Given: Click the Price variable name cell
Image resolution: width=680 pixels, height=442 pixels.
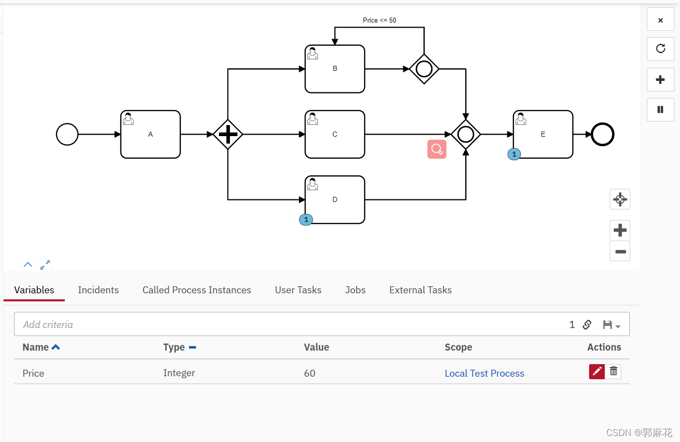Looking at the screenshot, I should click(x=33, y=373).
